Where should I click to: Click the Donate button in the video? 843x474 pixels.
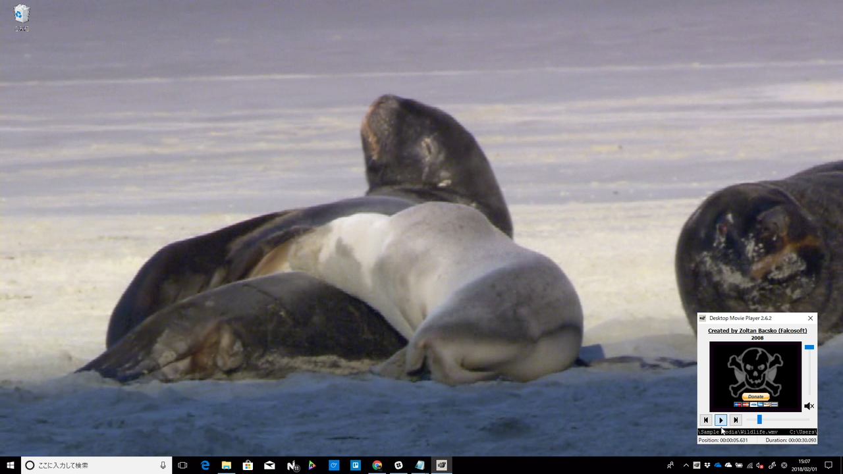[x=755, y=396]
